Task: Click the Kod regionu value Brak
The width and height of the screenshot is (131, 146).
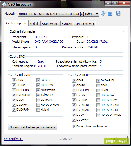Action: pos(40,61)
